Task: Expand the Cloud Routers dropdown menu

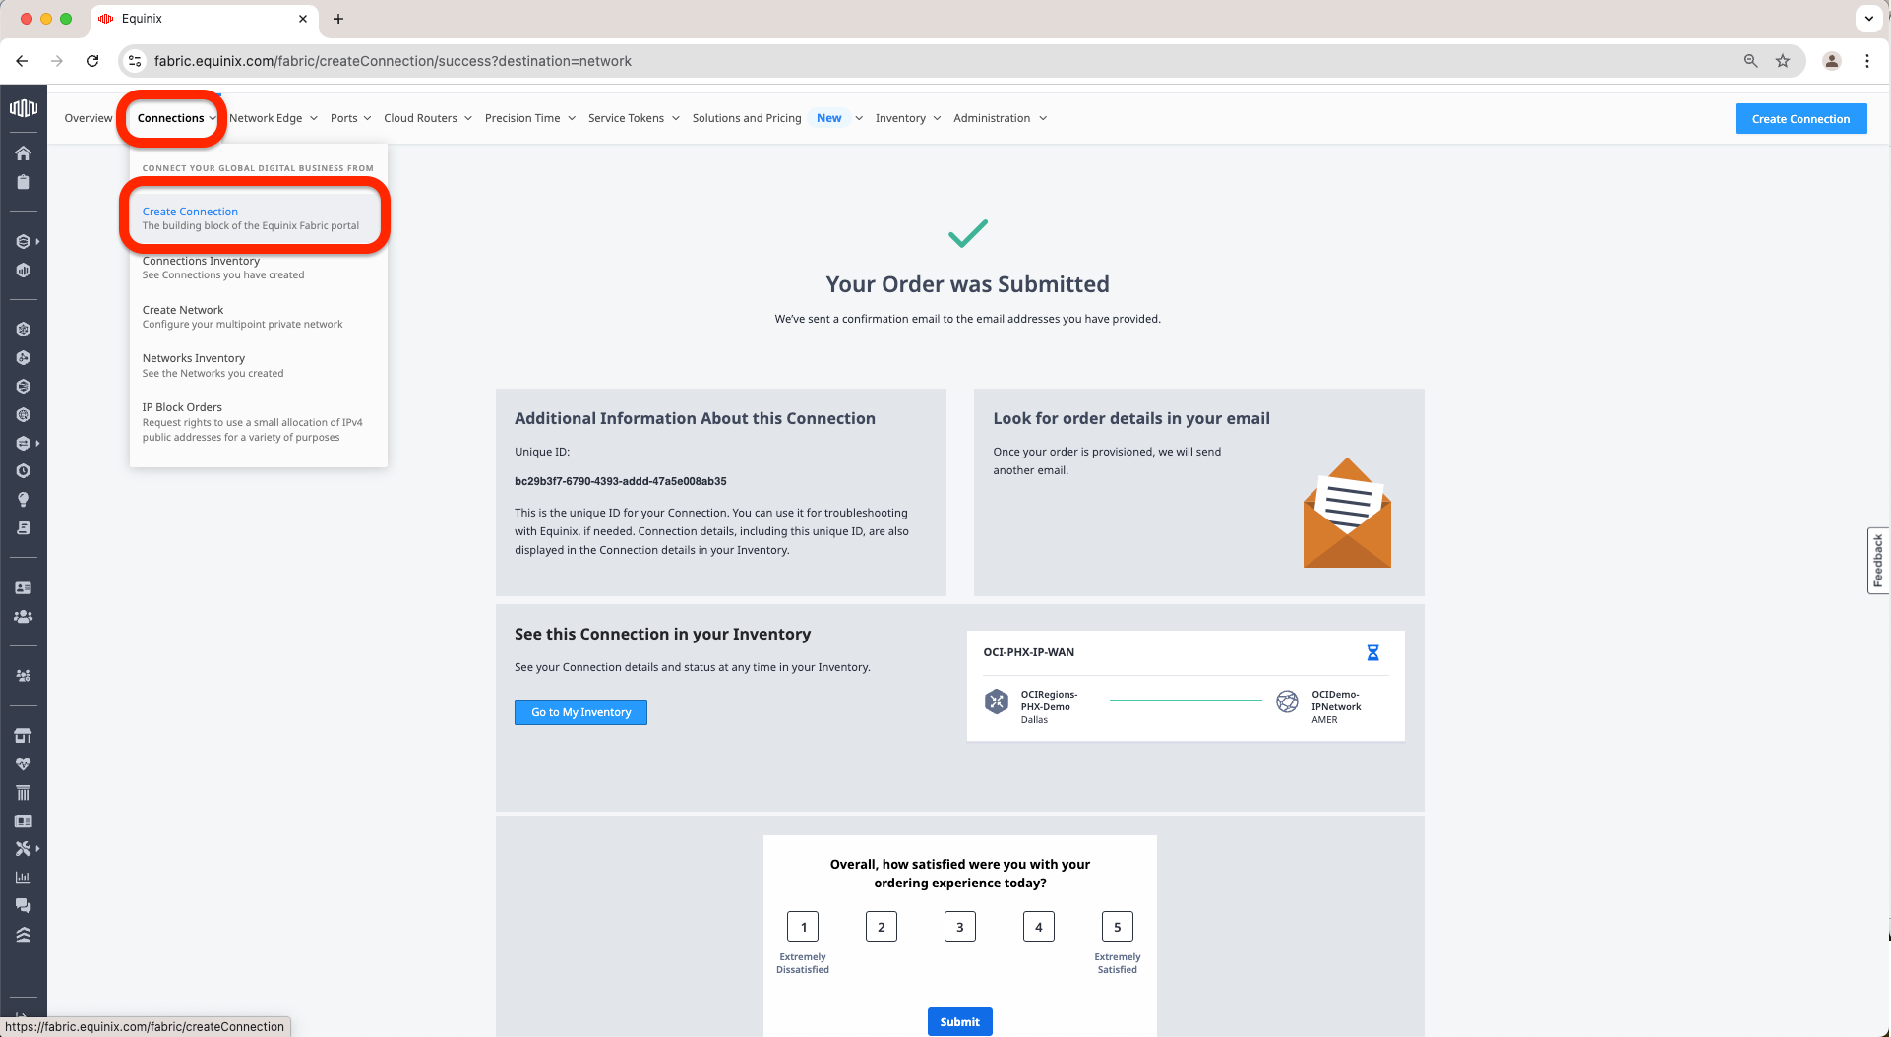Action: coord(428,118)
